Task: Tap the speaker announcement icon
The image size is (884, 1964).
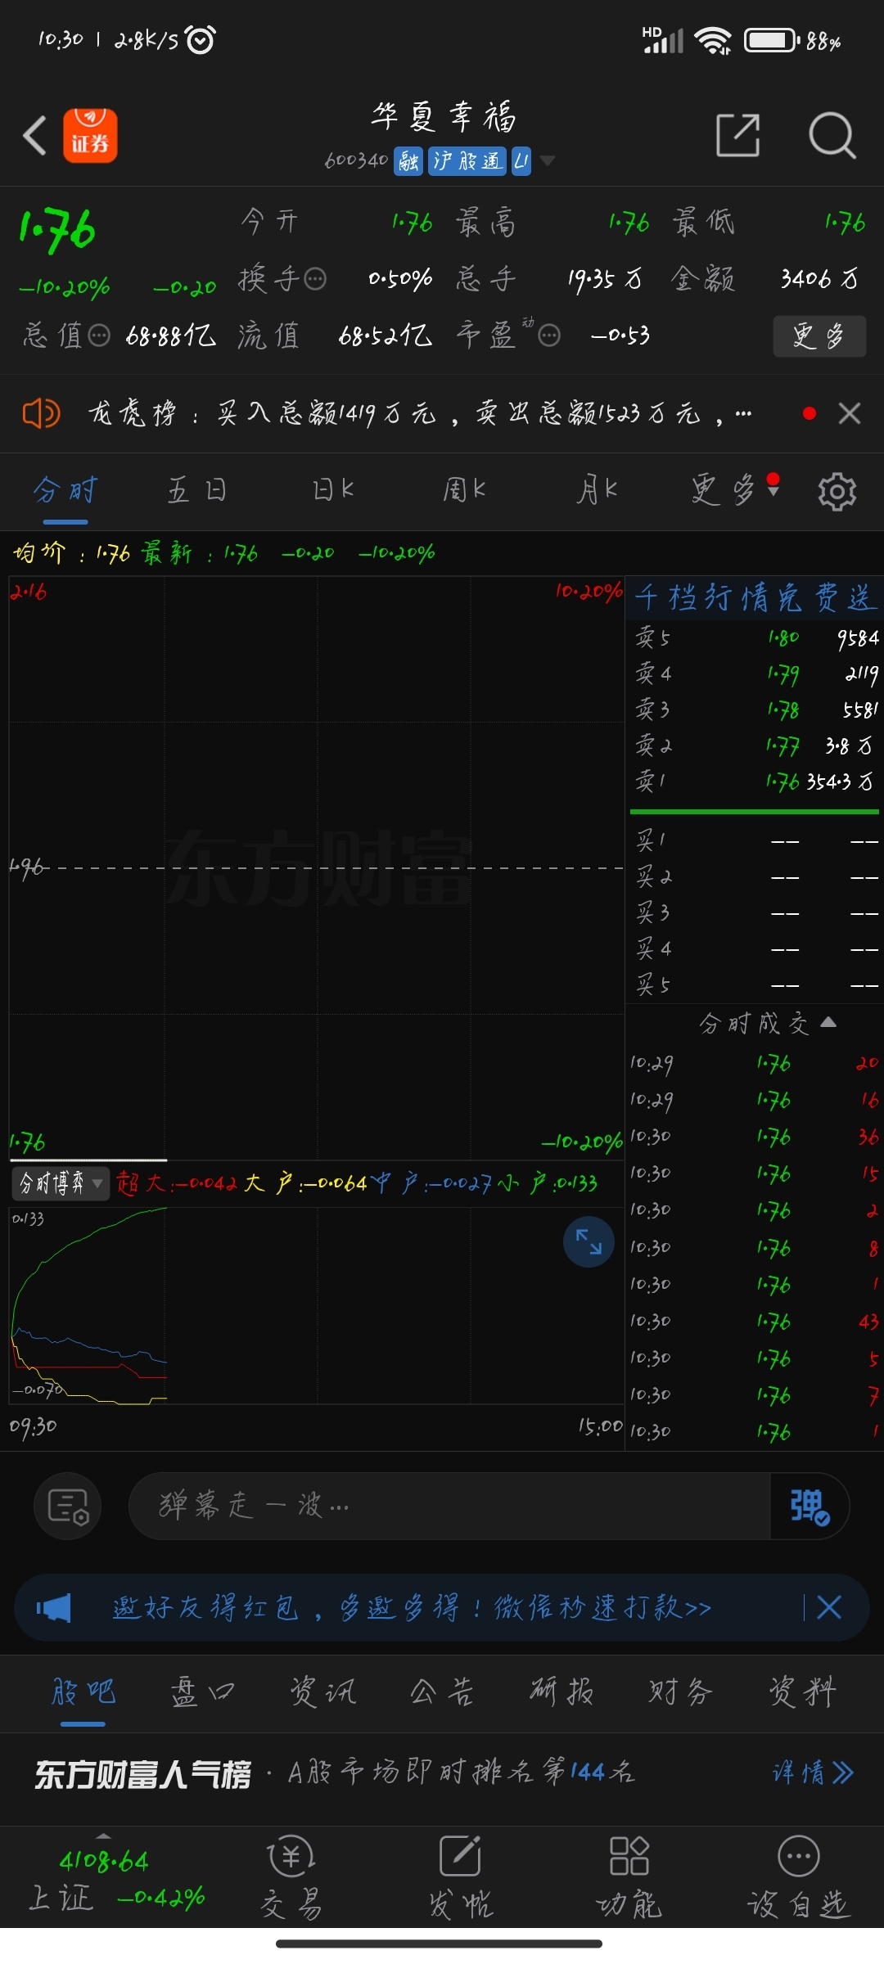Action: [41, 413]
